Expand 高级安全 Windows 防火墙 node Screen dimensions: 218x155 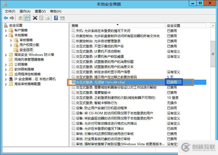6,55
